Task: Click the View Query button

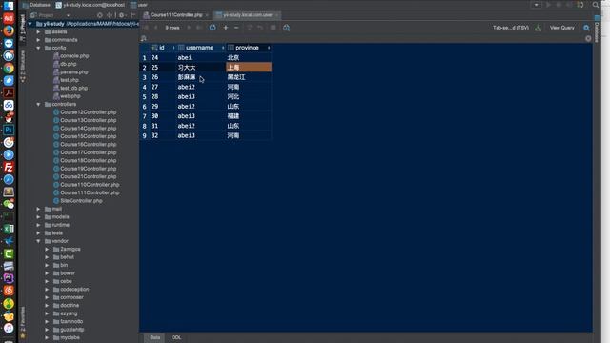Action: coord(561,28)
